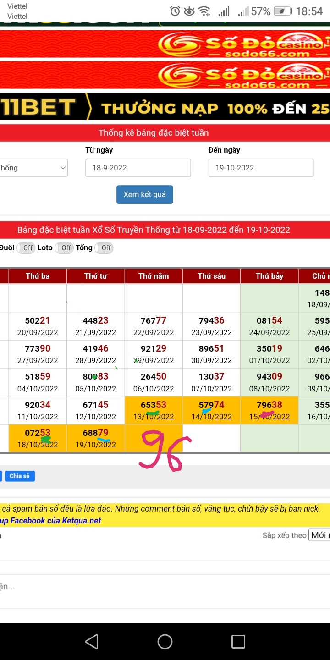Open the Từ ngày date picker
This screenshot has width=330, height=660.
(138, 168)
